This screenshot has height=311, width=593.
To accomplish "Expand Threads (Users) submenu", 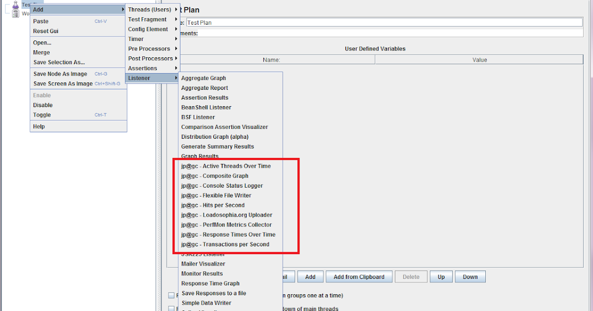I will click(x=153, y=9).
